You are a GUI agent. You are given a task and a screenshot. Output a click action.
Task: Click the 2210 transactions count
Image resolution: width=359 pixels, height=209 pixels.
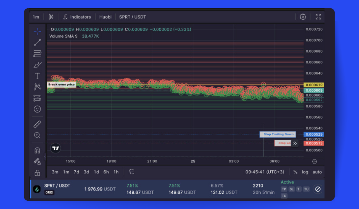(258, 186)
